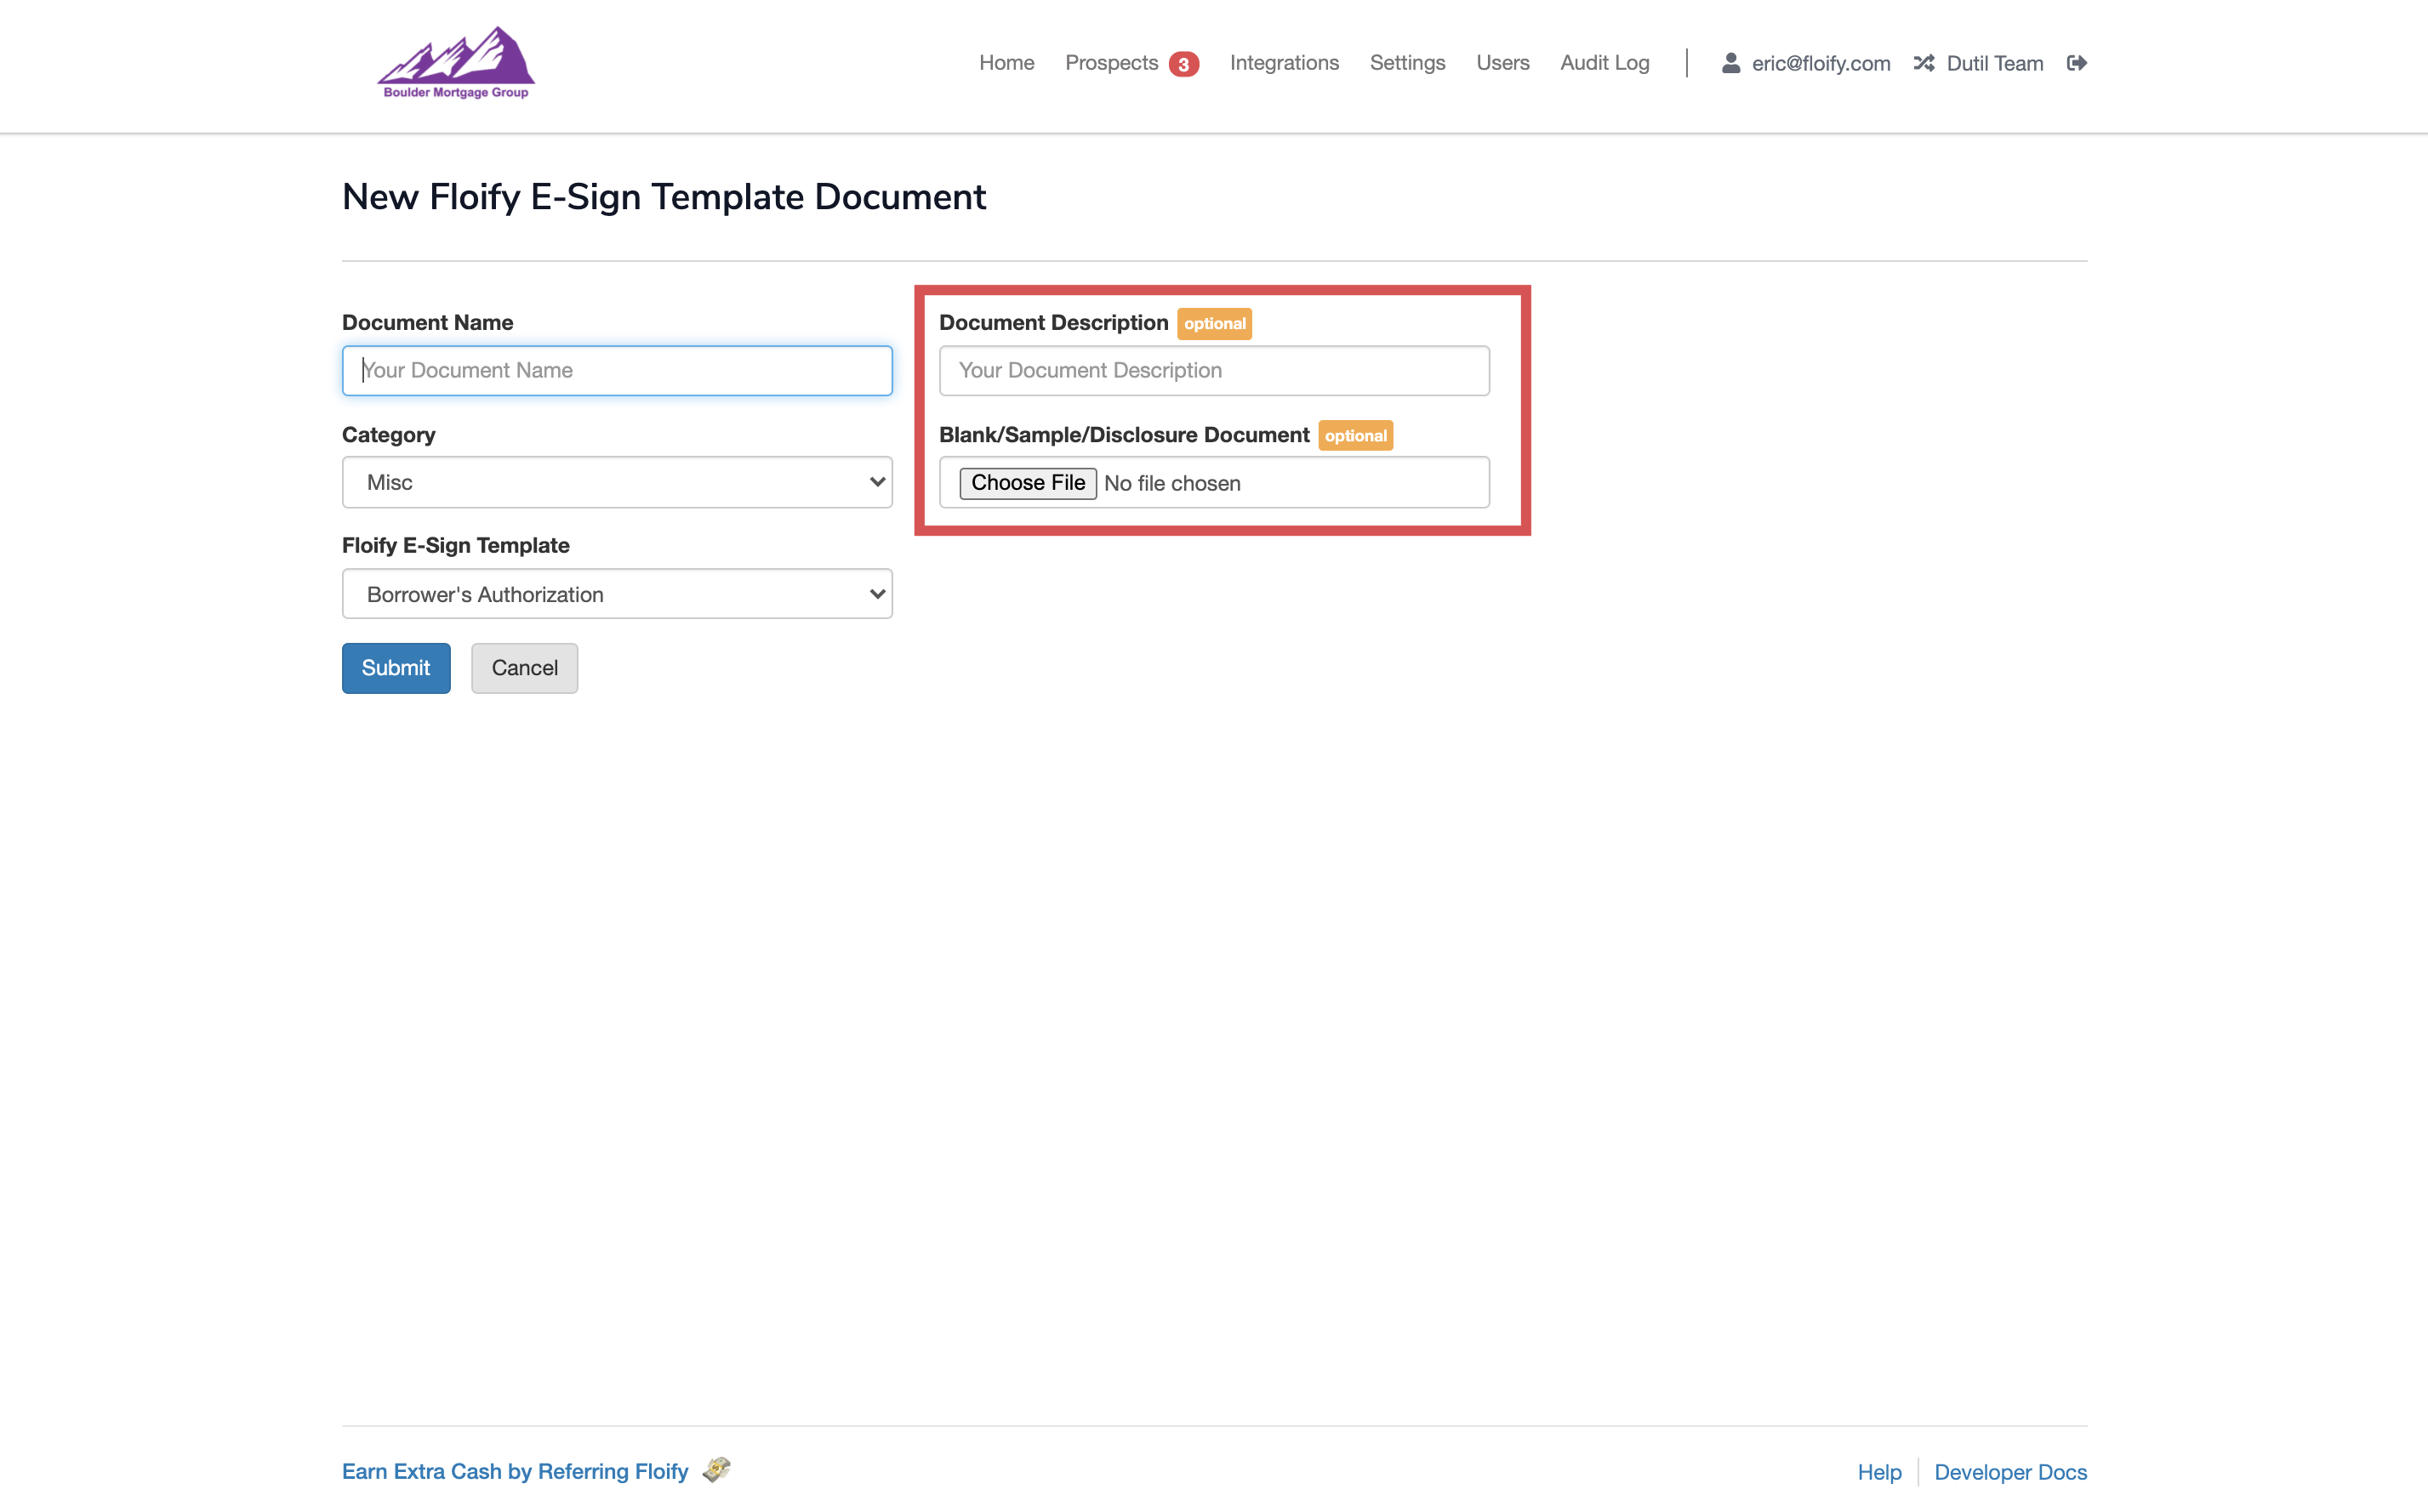Viewport: 2428px width, 1512px height.
Task: Click the user profile icon beside eric@floify.com
Action: (x=1730, y=63)
